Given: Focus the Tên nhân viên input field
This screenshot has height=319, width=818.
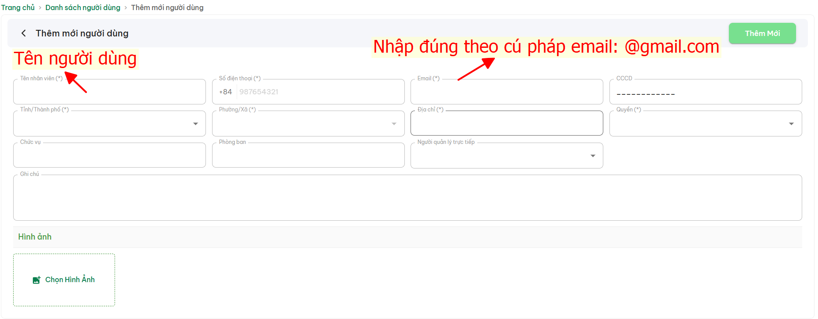Looking at the screenshot, I should (x=109, y=93).
